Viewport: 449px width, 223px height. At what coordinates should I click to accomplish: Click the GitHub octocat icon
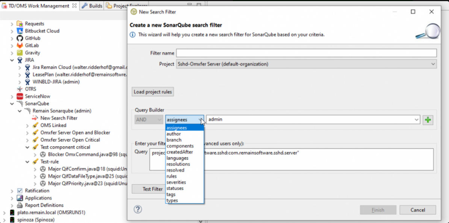(20, 38)
